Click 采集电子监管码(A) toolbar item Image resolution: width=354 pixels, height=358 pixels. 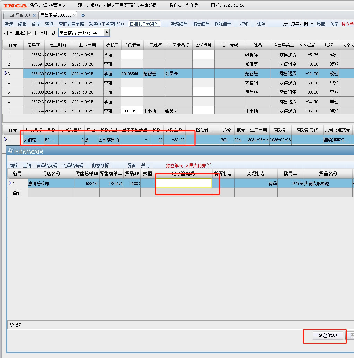[106, 24]
